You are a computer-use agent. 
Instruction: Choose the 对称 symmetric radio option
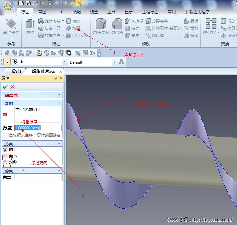(x=5, y=162)
